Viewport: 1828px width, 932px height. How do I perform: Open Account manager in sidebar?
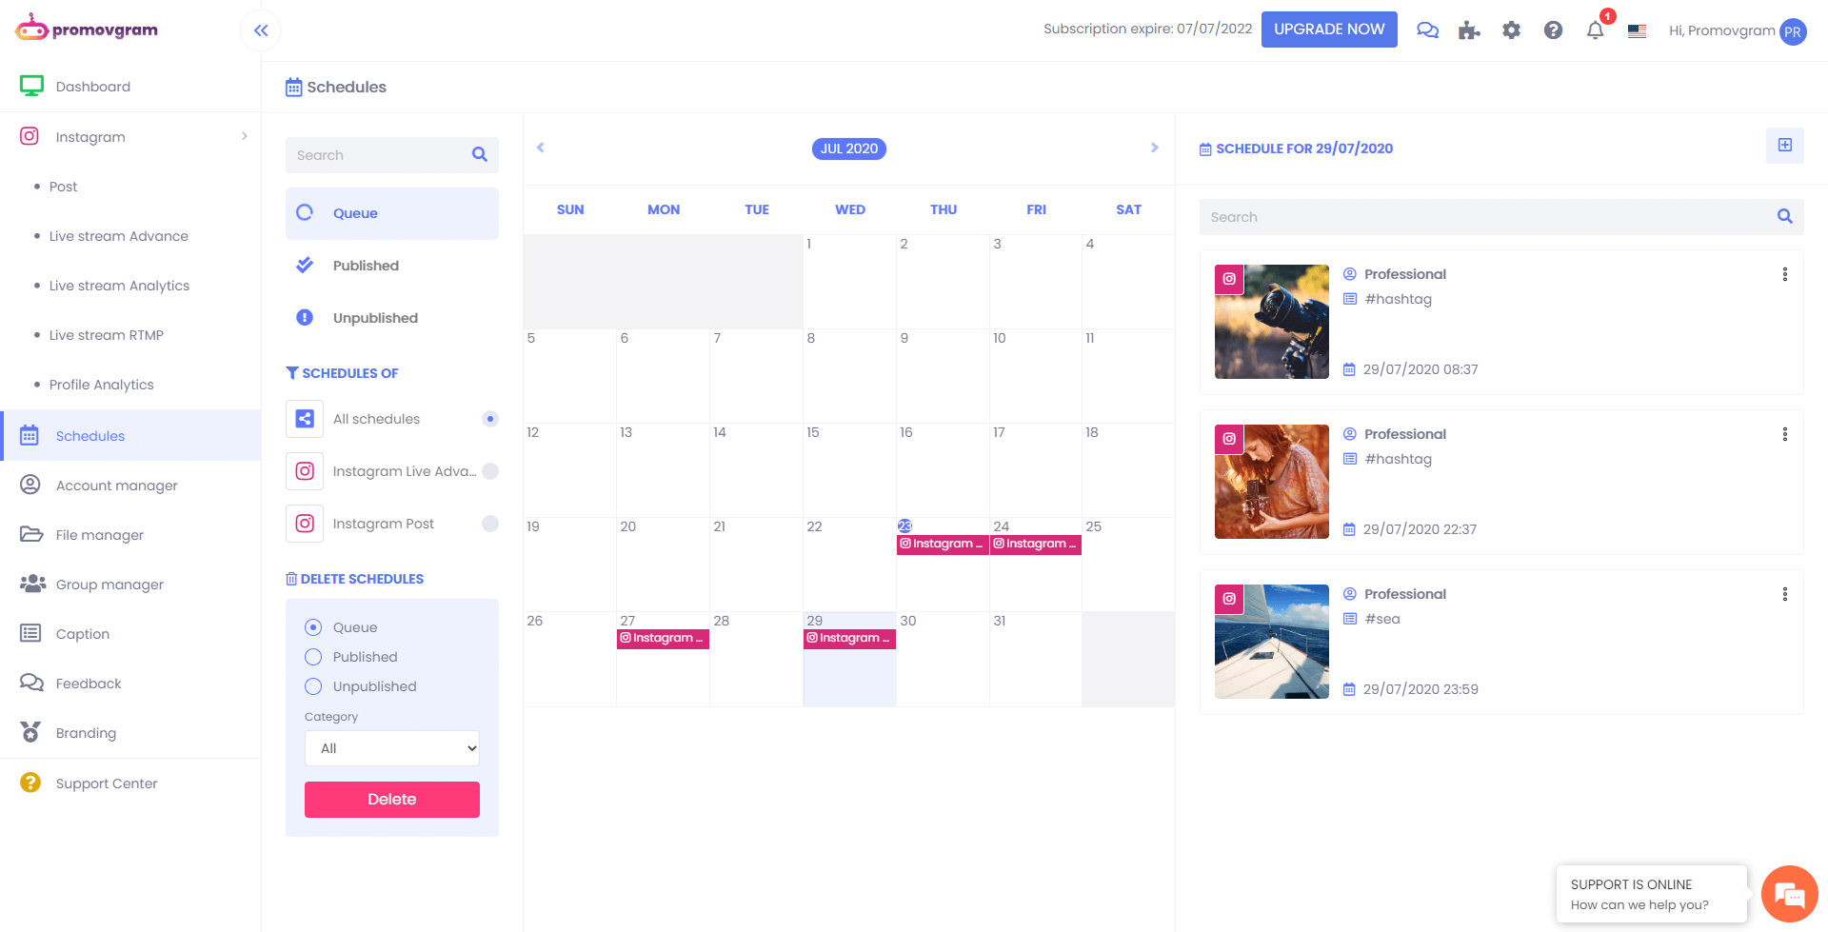click(x=116, y=486)
